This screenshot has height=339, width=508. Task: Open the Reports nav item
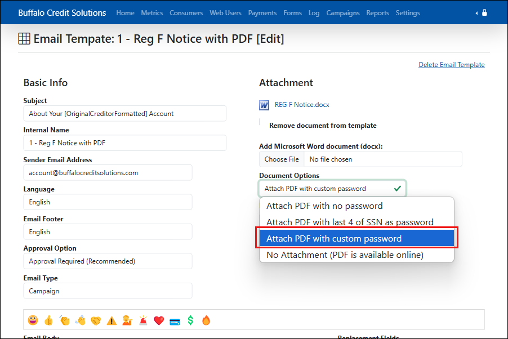378,13
